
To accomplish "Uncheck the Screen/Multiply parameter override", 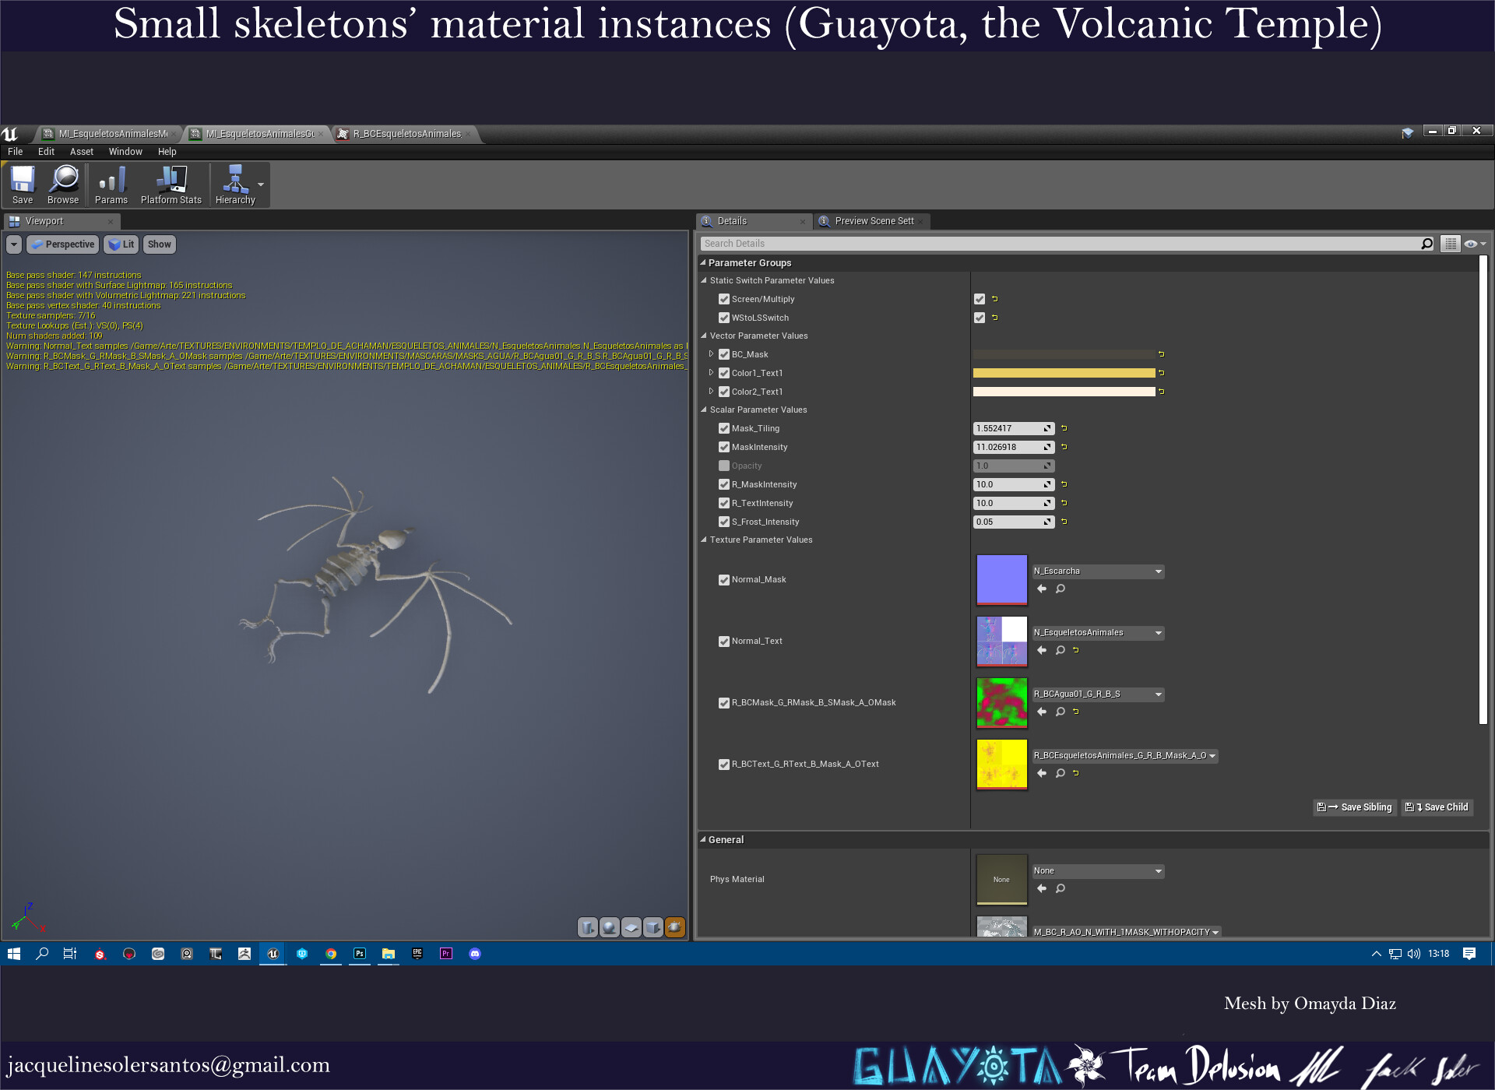I will [x=724, y=299].
